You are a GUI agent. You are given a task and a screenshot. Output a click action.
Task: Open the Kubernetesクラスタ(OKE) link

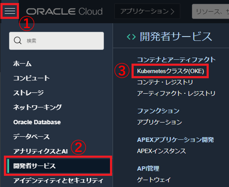(170, 71)
